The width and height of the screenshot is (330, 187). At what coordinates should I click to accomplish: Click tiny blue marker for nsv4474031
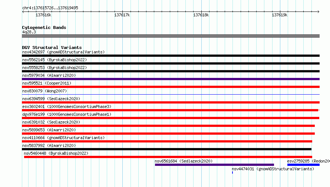pyautogui.click(x=232, y=173)
